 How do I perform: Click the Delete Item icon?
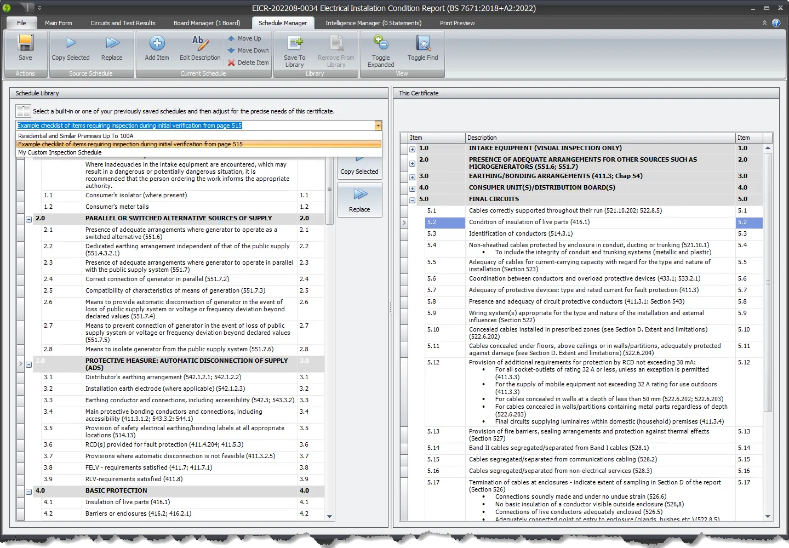(x=230, y=62)
